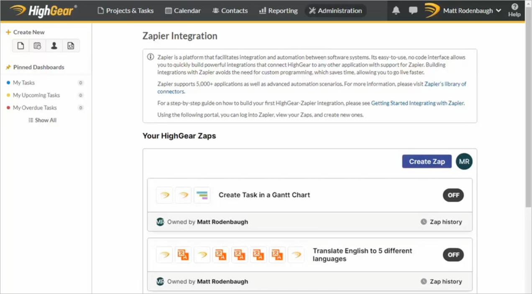Click the Create Zap button
The width and height of the screenshot is (532, 294).
(427, 161)
